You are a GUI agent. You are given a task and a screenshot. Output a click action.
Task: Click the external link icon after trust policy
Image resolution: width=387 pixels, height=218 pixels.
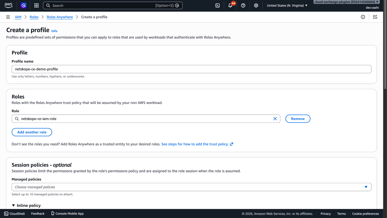pos(232,144)
